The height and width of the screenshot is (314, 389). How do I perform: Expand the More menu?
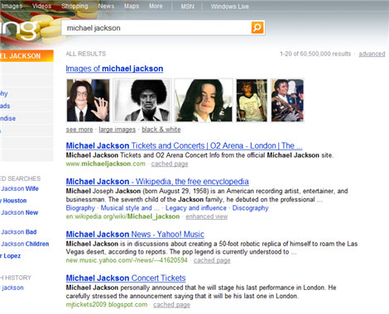click(156, 6)
